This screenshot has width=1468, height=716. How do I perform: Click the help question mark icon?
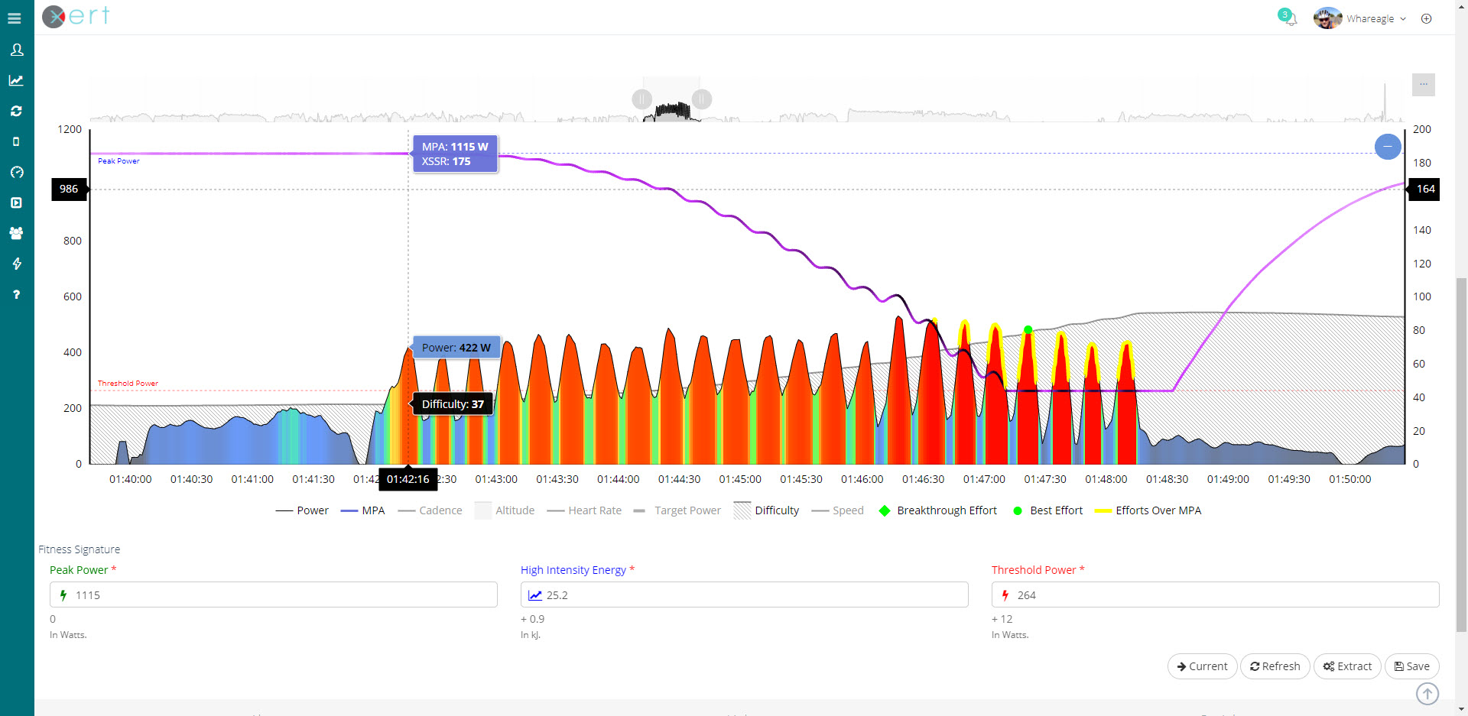click(16, 294)
